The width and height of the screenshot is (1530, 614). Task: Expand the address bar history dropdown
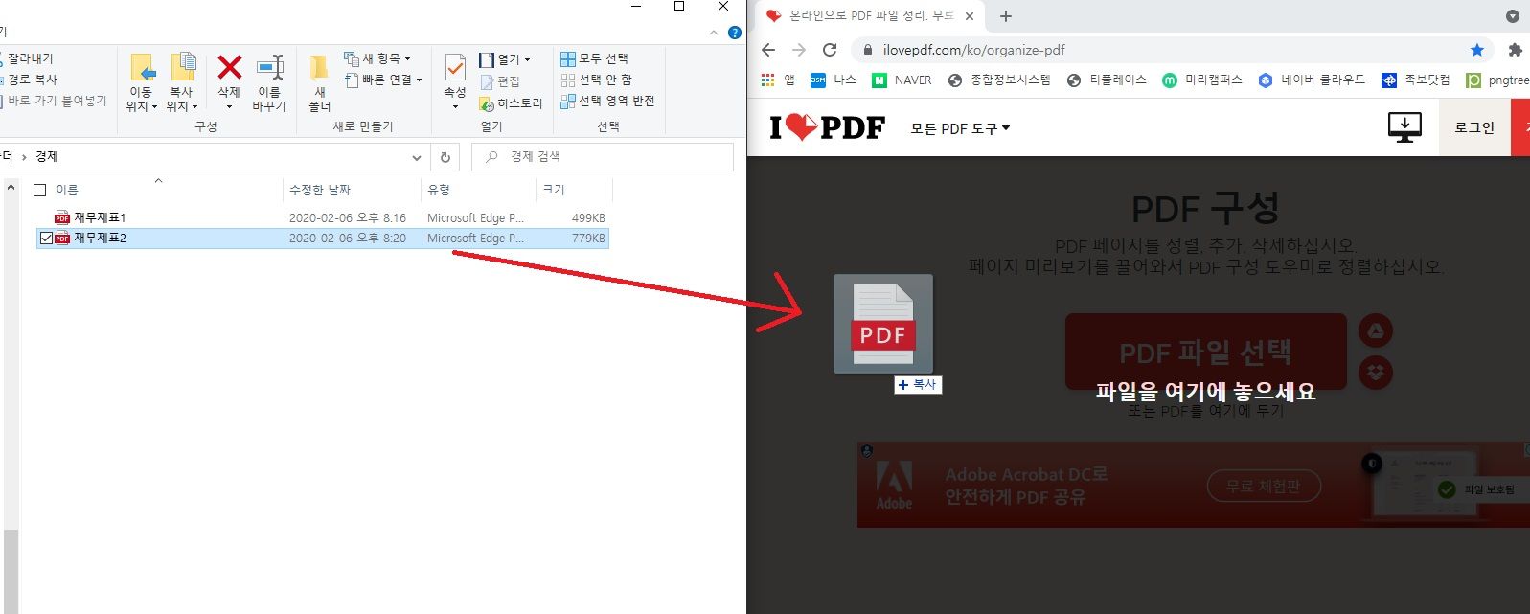[417, 157]
